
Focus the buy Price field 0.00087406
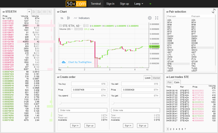[x=89, y=90]
